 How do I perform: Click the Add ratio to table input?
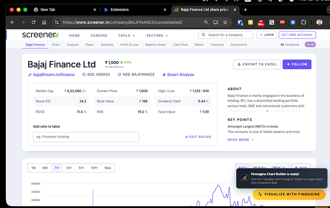click(x=86, y=137)
